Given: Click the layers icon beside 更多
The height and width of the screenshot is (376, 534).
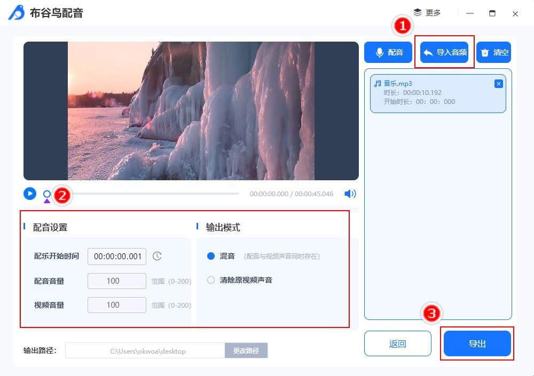Looking at the screenshot, I should pyautogui.click(x=418, y=12).
